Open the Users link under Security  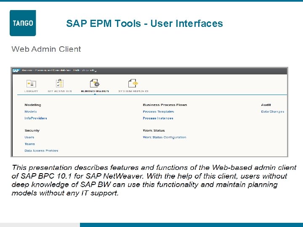[29, 137]
